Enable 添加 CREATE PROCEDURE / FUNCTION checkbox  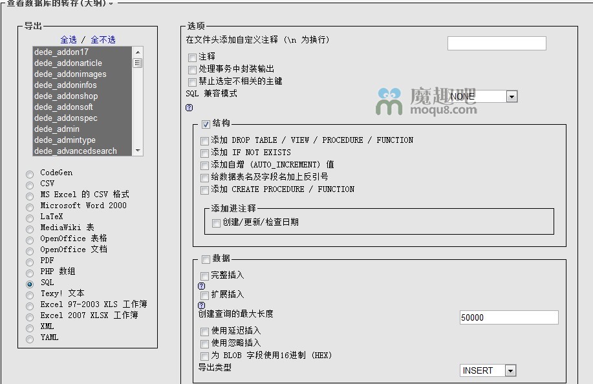tap(204, 190)
